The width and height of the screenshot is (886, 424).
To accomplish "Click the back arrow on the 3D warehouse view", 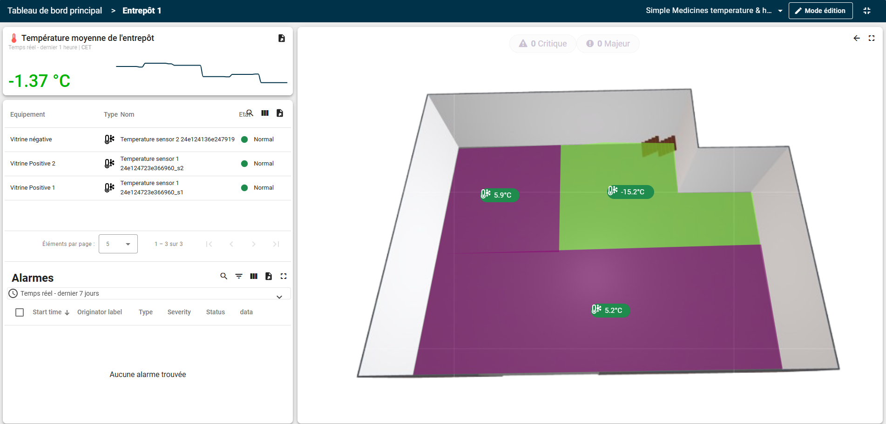I will tap(857, 39).
